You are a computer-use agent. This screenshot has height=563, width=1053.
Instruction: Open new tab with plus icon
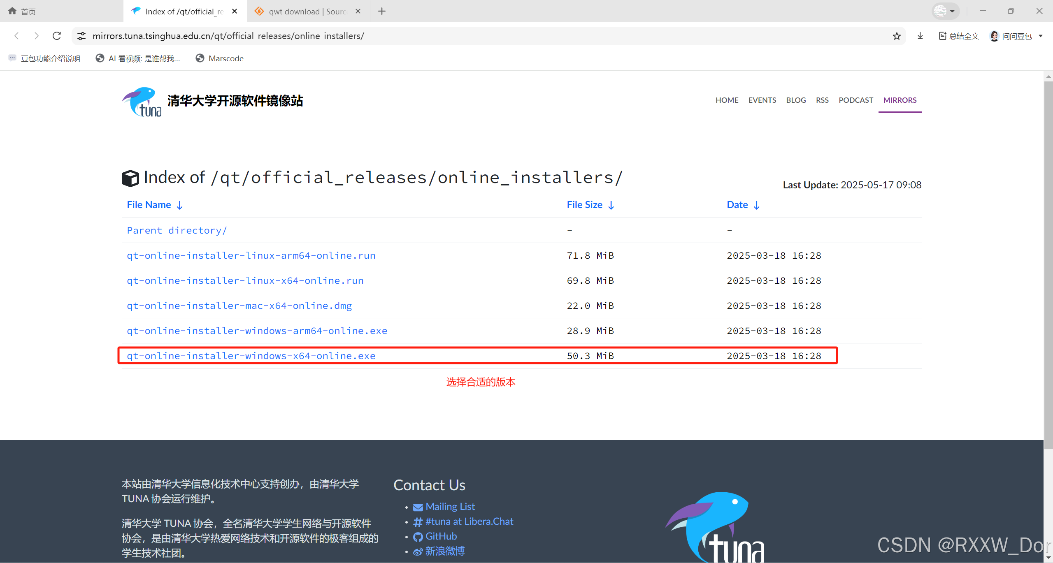(x=381, y=11)
